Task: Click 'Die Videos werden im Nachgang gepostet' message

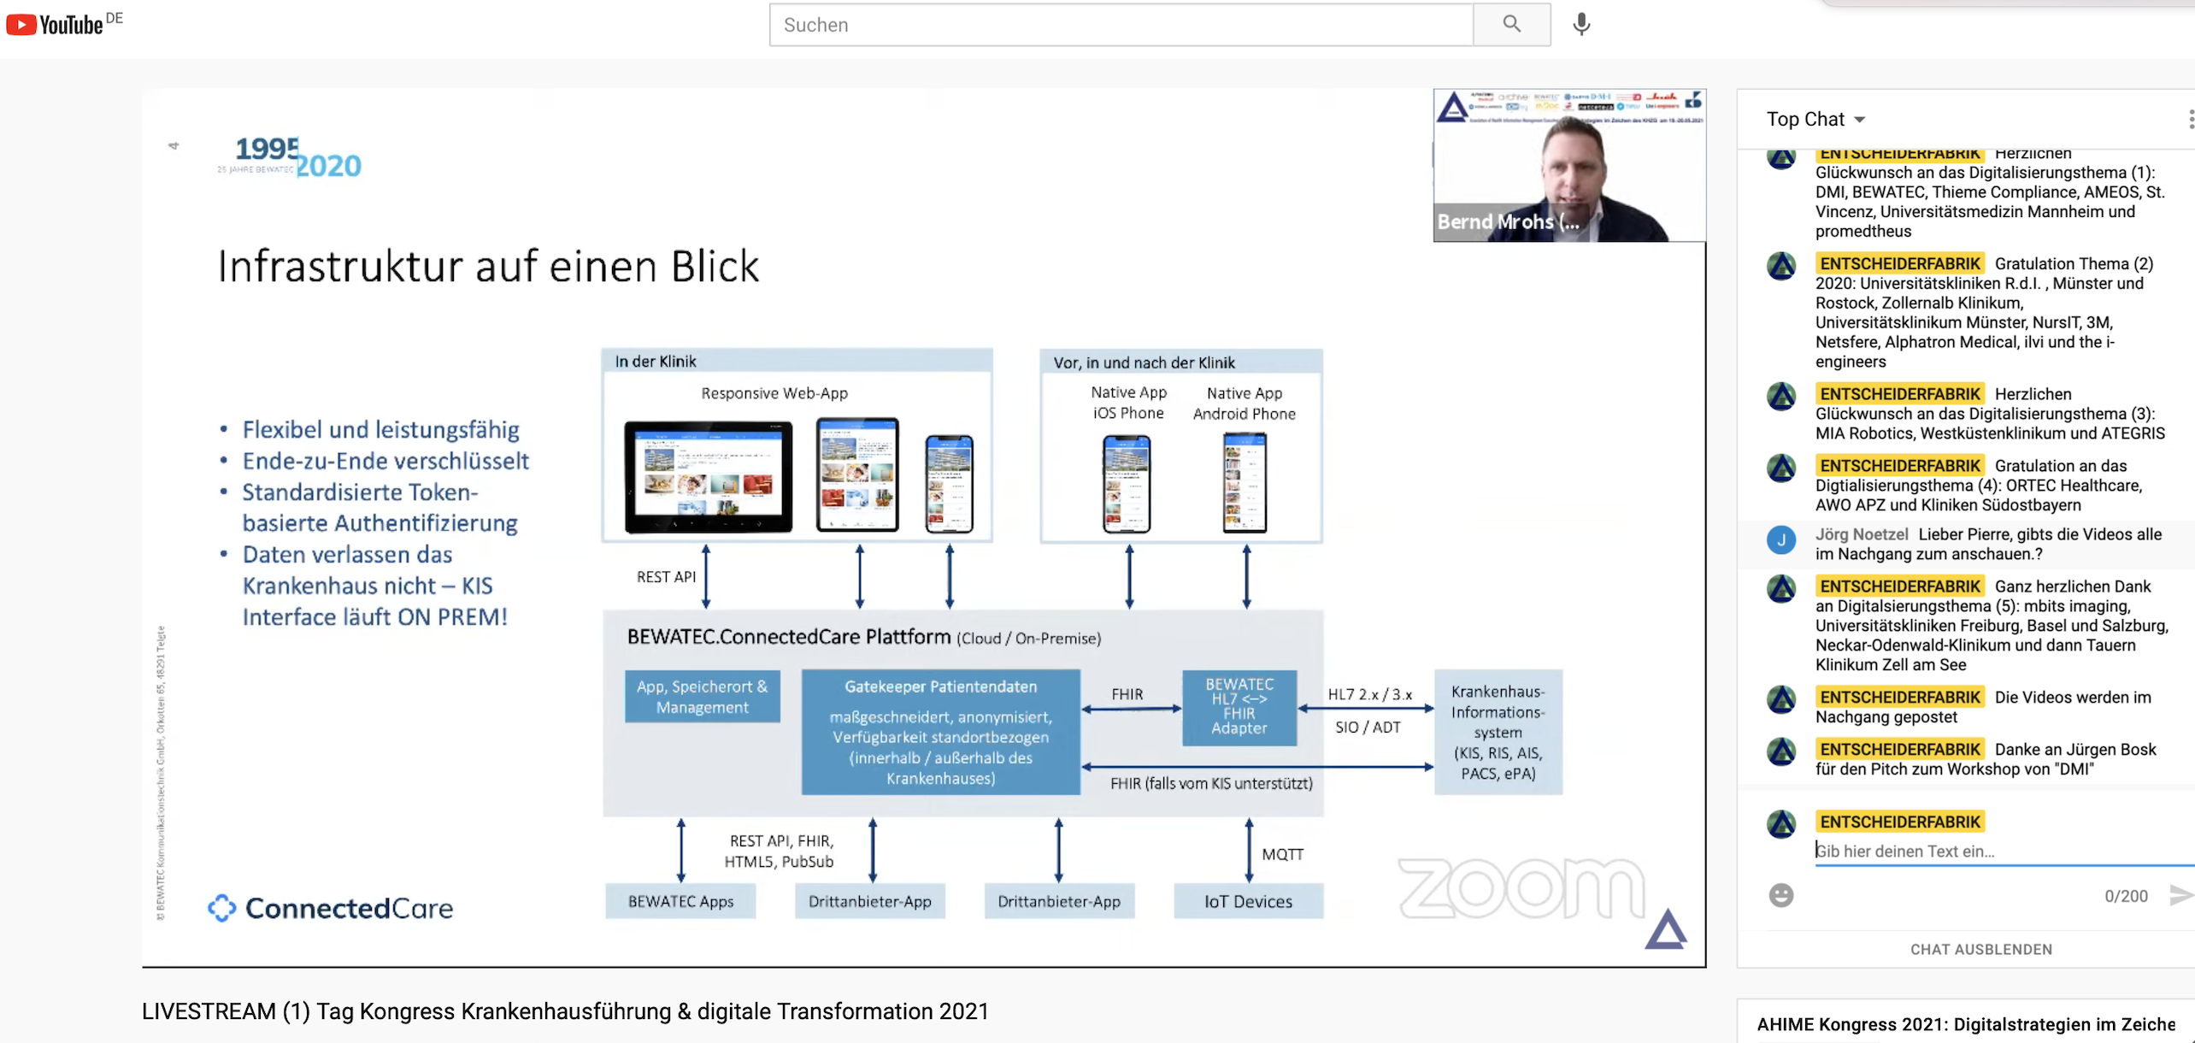Action: pyautogui.click(x=1983, y=707)
